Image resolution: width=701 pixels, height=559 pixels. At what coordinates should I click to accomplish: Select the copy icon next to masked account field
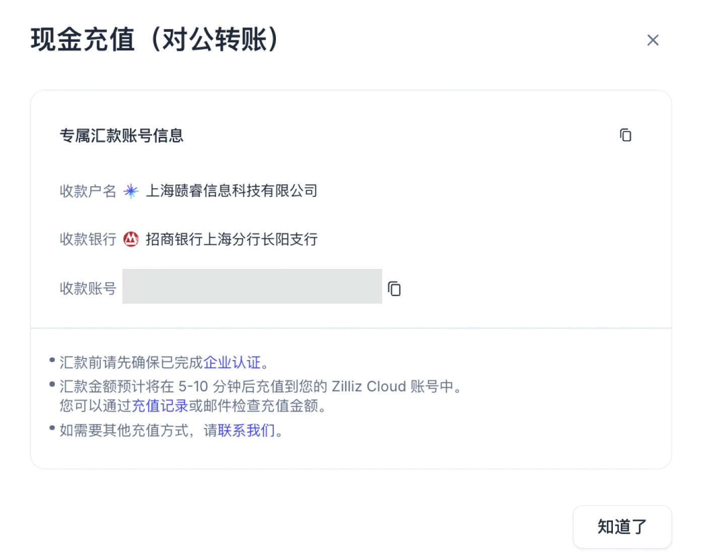point(394,288)
